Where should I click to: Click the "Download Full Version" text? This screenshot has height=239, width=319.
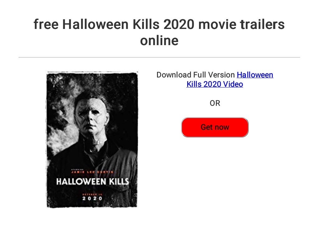point(196,75)
